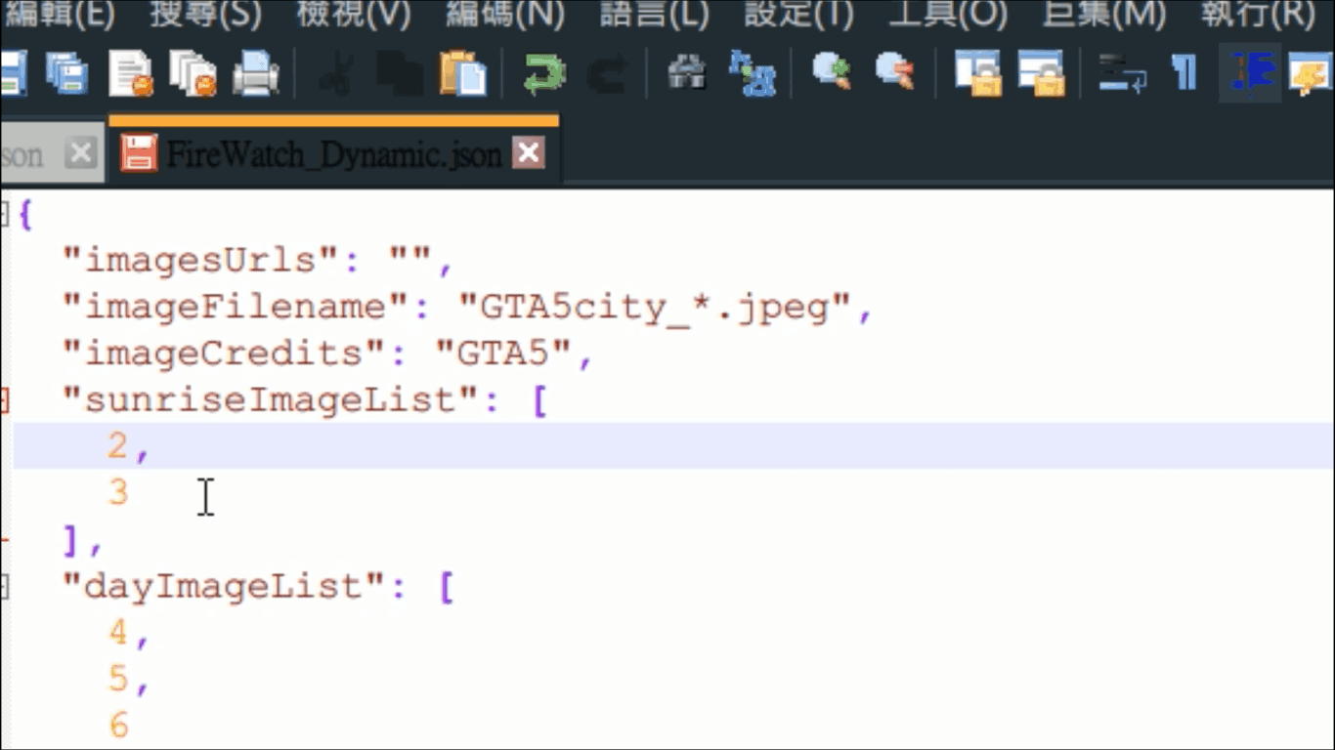Open the 巨集(M) menu
Screen dimensions: 1335x750
[1104, 15]
